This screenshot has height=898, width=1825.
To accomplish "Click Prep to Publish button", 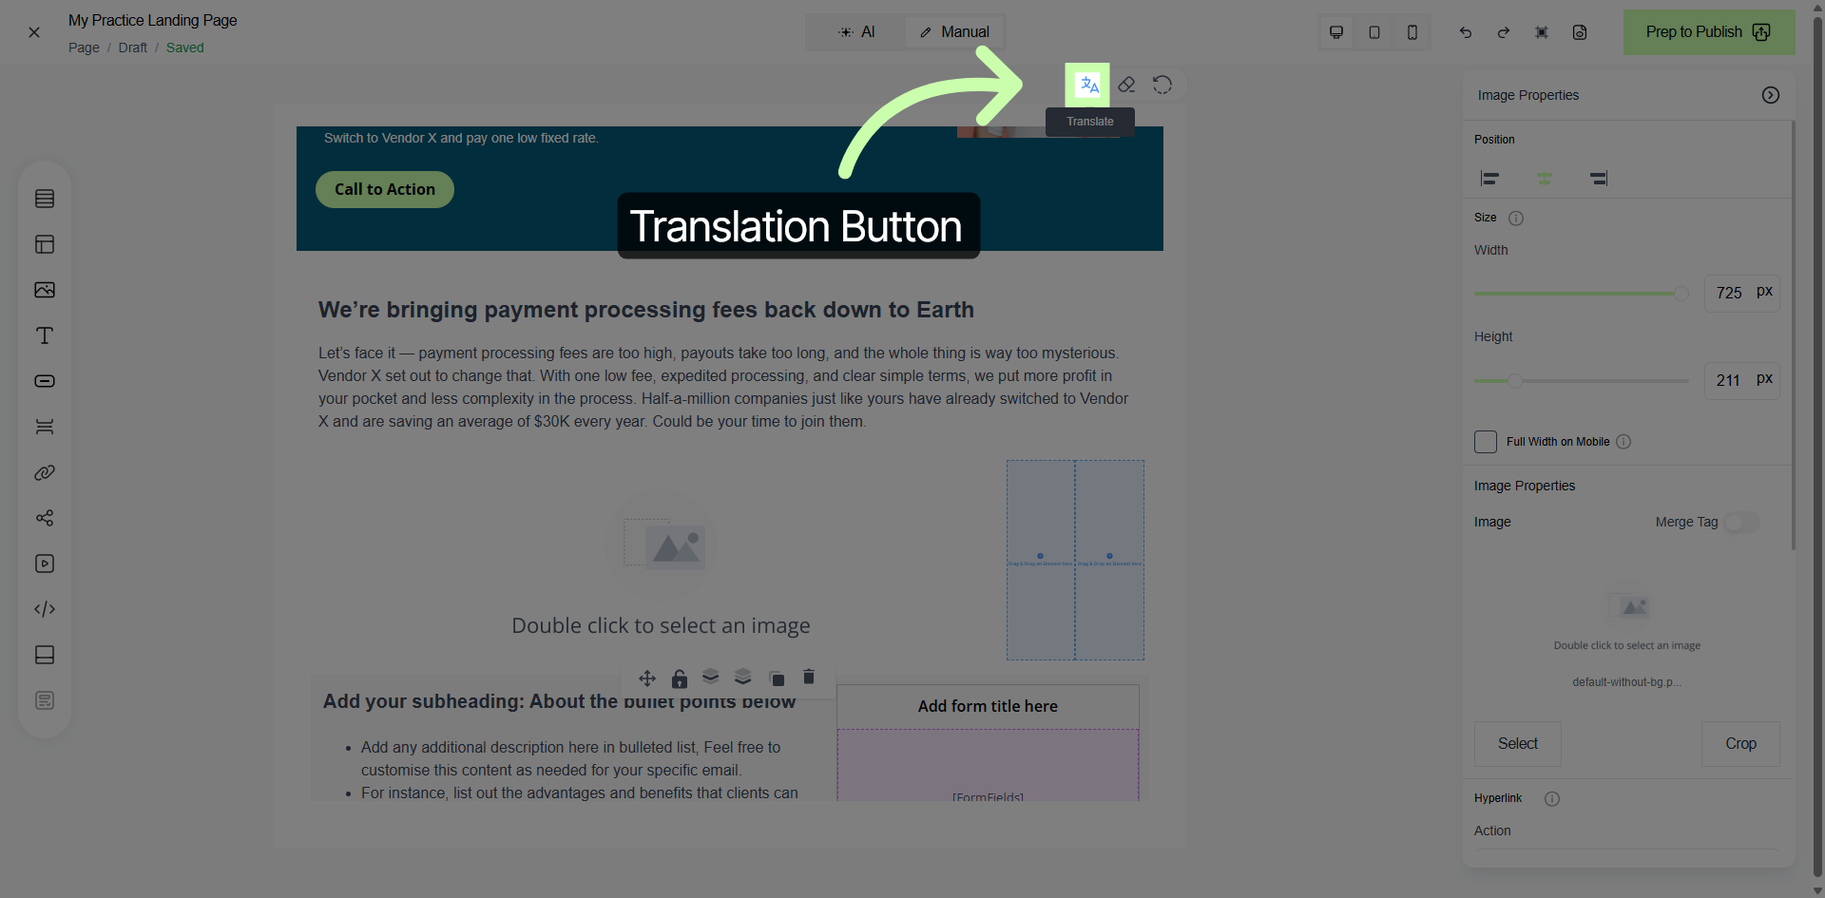I will [1709, 32].
